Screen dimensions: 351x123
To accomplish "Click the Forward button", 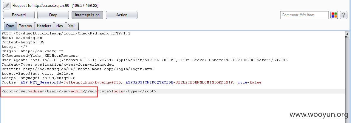I will point(19,15).
